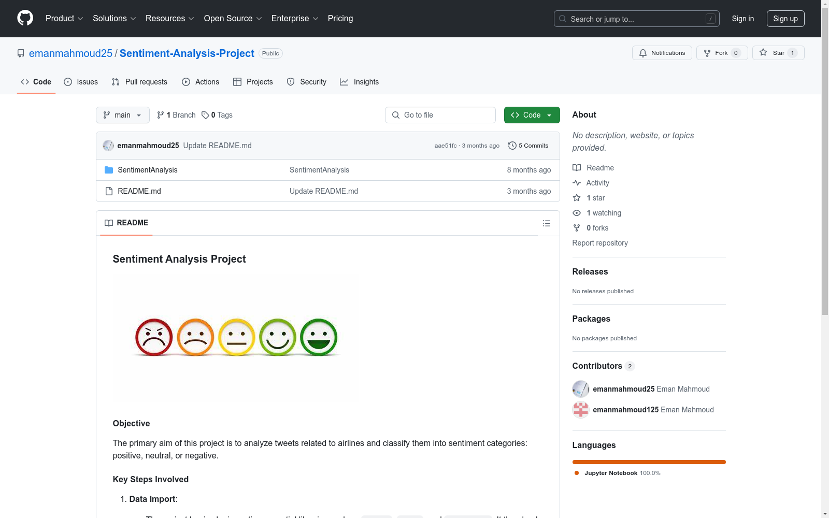The width and height of the screenshot is (829, 518).
Task: Click the Key Steps Involved heading
Action: pos(151,479)
